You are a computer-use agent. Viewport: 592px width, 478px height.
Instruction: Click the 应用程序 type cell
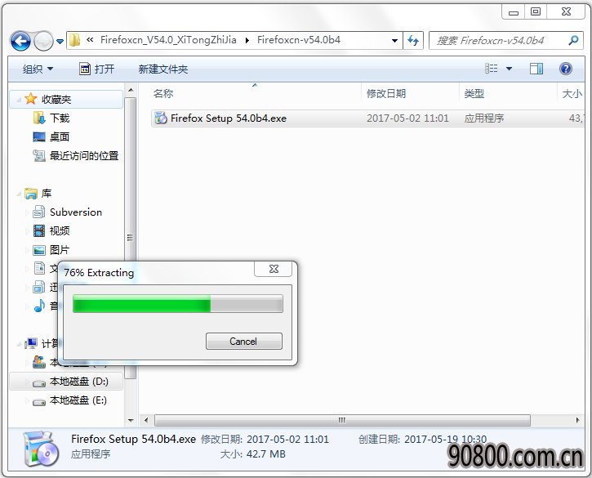(x=484, y=118)
